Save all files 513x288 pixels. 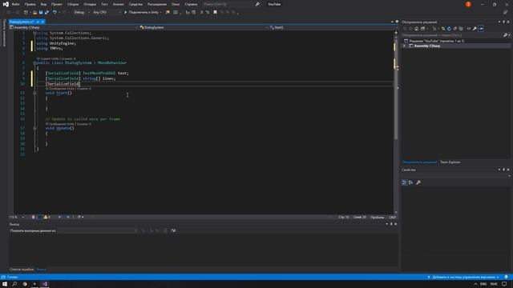[x=46, y=13]
